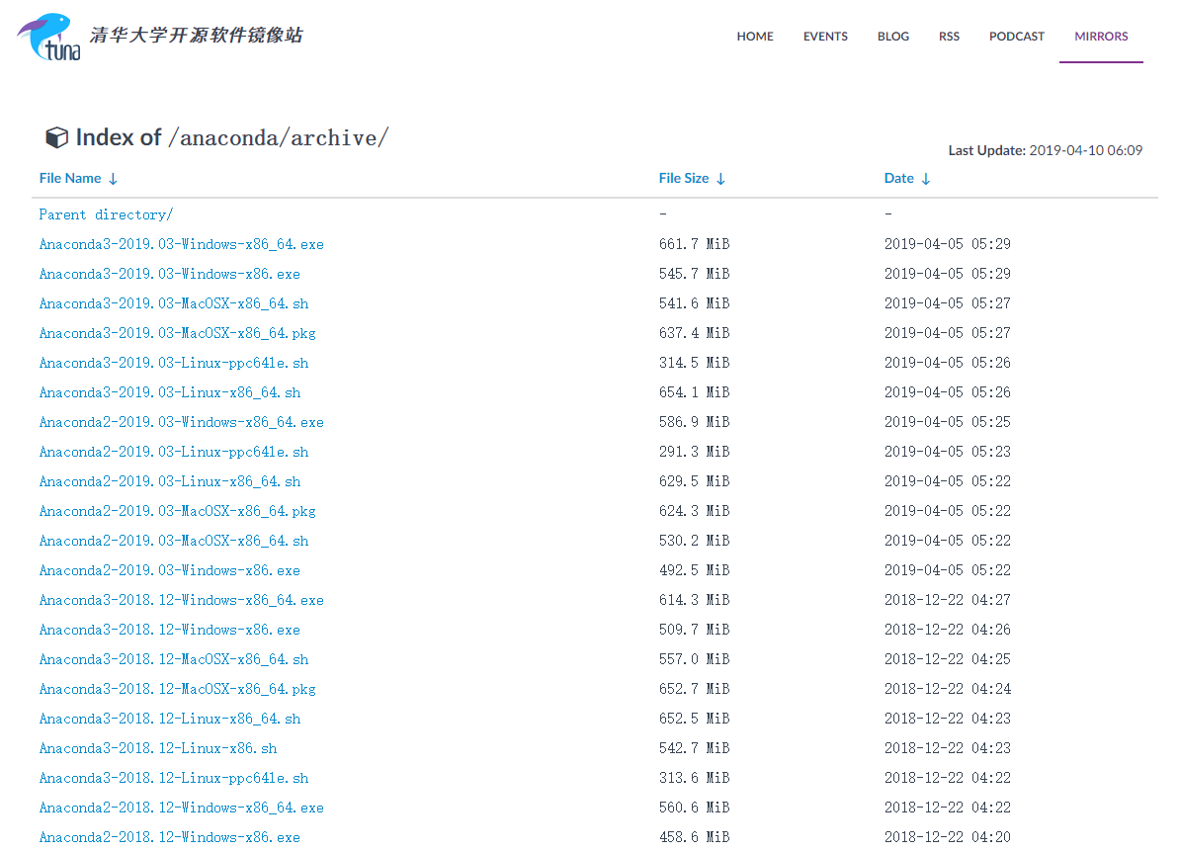Click the date 2019-04-05 05:23

[948, 452]
